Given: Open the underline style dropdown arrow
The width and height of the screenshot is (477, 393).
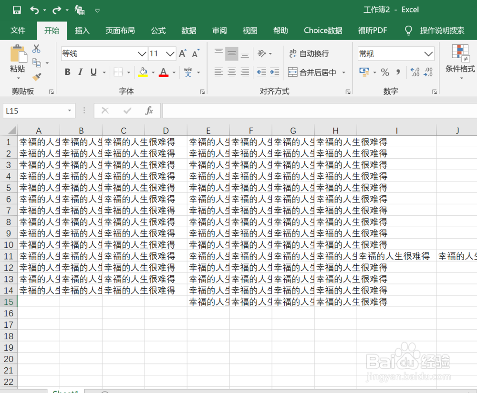Looking at the screenshot, I should [x=104, y=72].
